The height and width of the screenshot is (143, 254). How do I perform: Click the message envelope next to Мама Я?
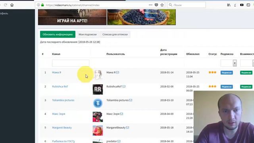point(117,72)
